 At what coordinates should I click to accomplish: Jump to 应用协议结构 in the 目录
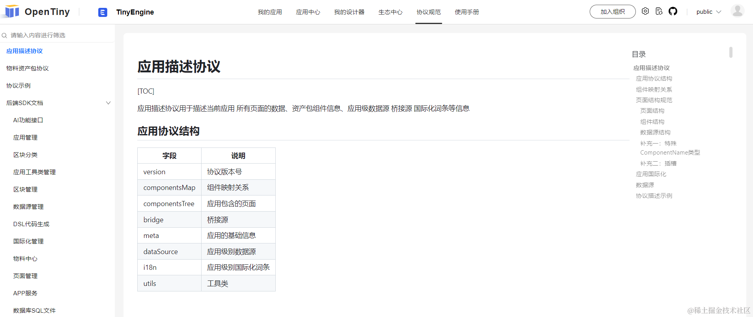pos(654,79)
